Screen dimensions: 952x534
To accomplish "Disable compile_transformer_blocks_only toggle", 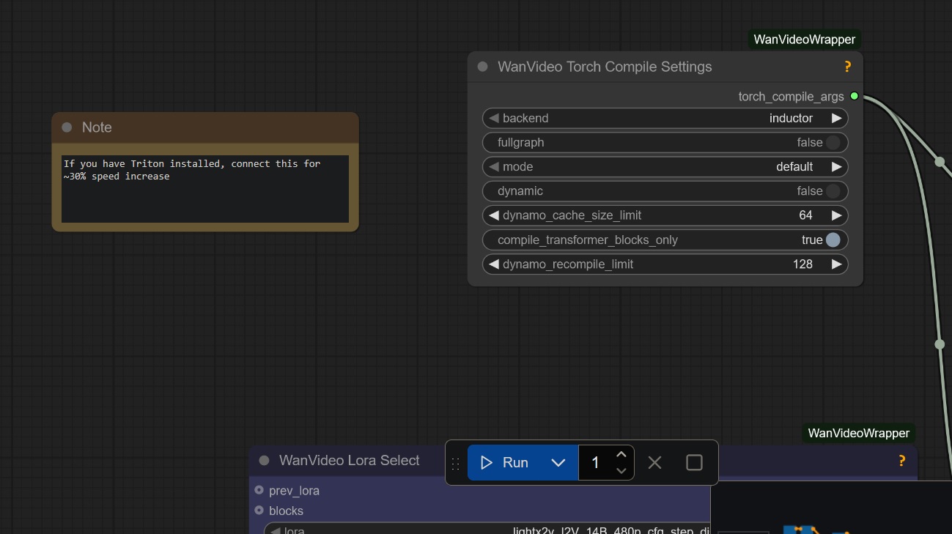I will 833,240.
